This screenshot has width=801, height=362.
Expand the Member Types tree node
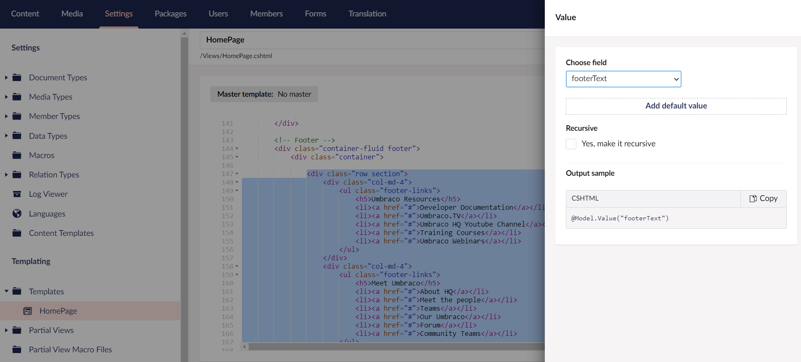click(x=6, y=116)
